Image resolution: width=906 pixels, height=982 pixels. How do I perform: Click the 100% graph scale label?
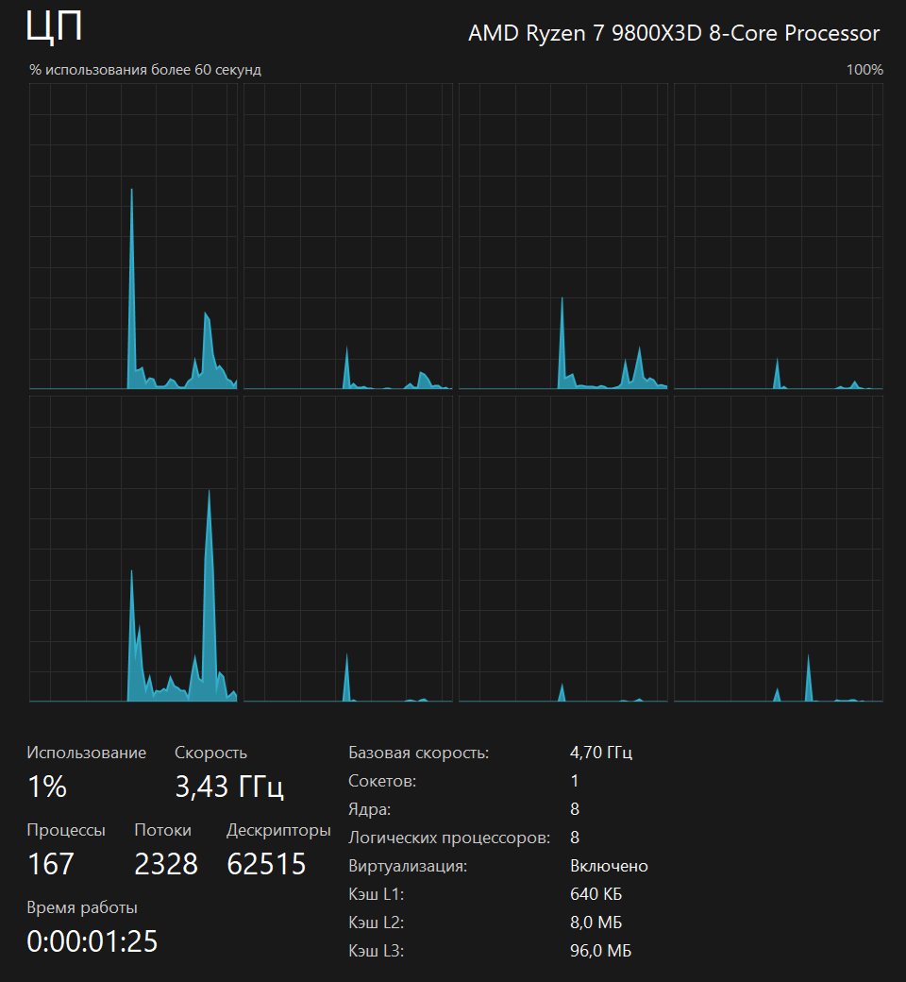864,70
